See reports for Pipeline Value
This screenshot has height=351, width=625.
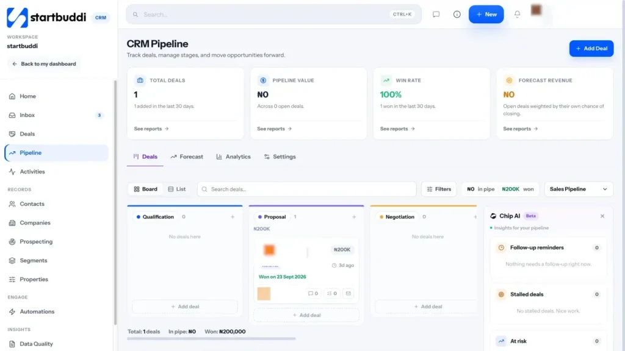pos(274,129)
